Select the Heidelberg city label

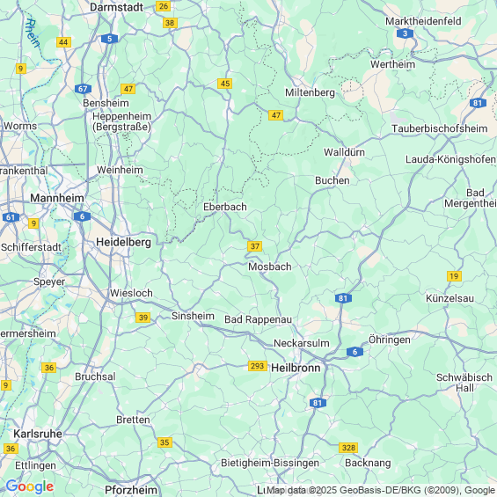124,242
